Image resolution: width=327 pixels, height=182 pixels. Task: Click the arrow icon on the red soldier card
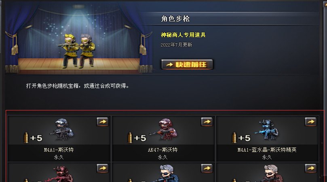point(103,168)
